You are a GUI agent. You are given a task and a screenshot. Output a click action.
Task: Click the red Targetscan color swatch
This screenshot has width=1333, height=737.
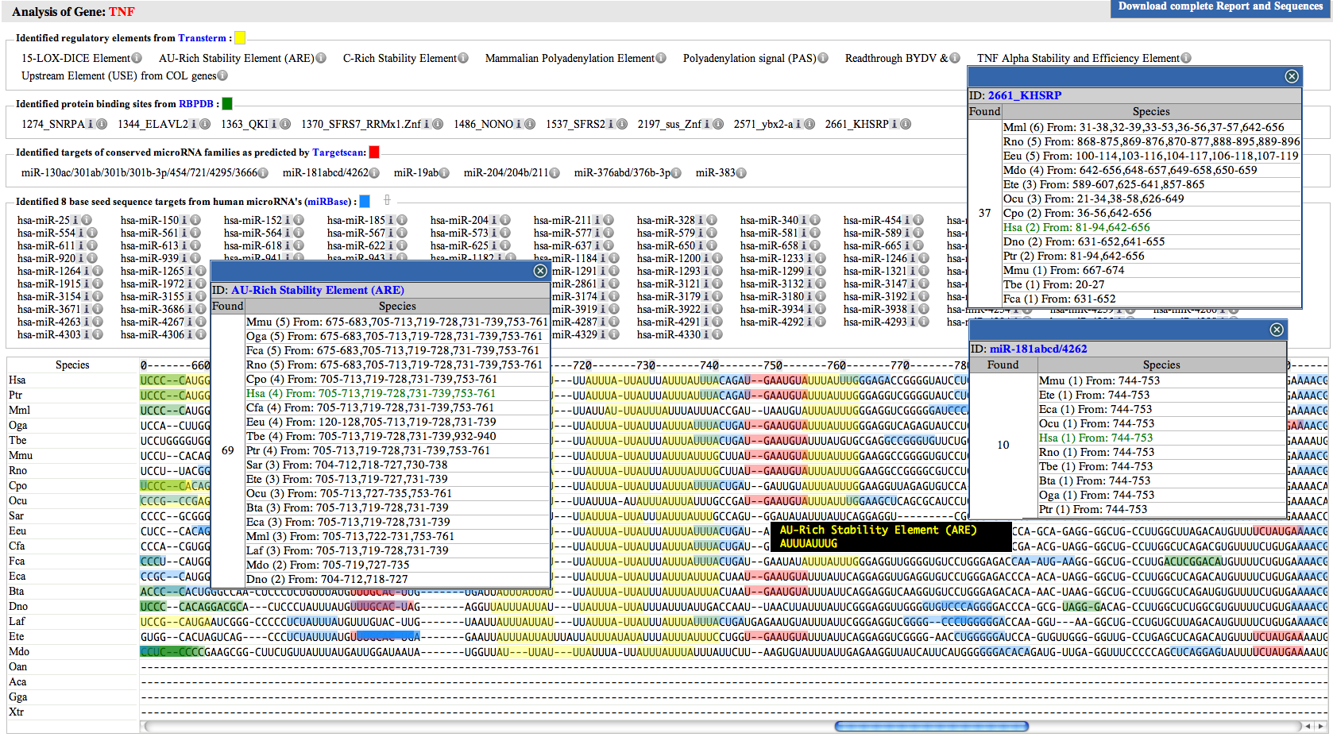click(374, 152)
